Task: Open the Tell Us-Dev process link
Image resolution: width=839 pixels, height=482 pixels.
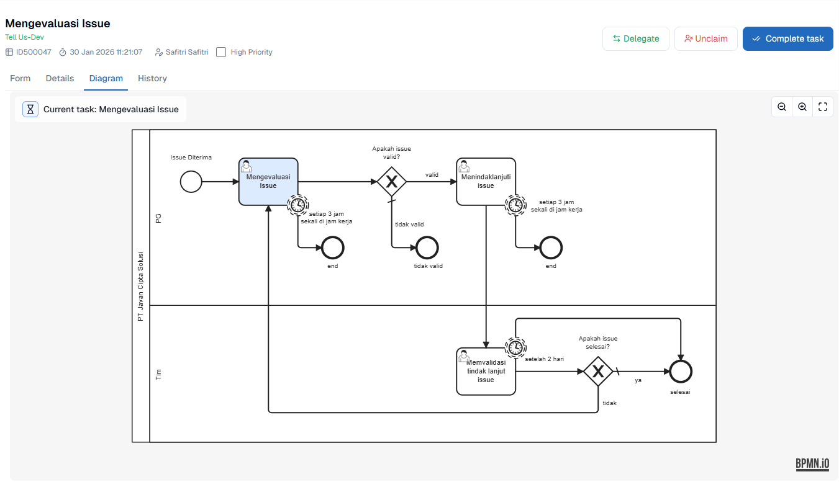Action: (x=24, y=37)
